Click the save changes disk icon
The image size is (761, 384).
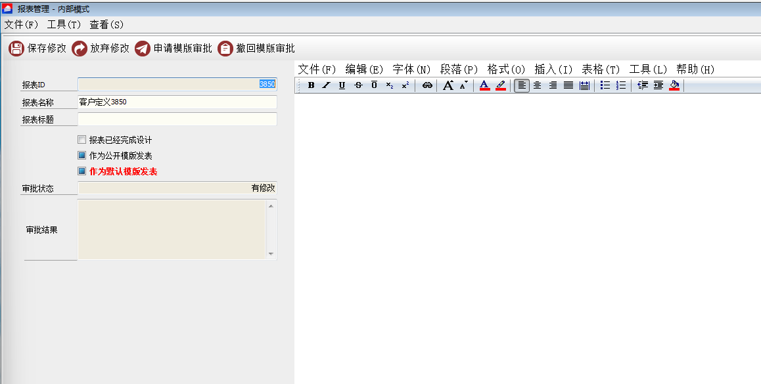pyautogui.click(x=16, y=49)
